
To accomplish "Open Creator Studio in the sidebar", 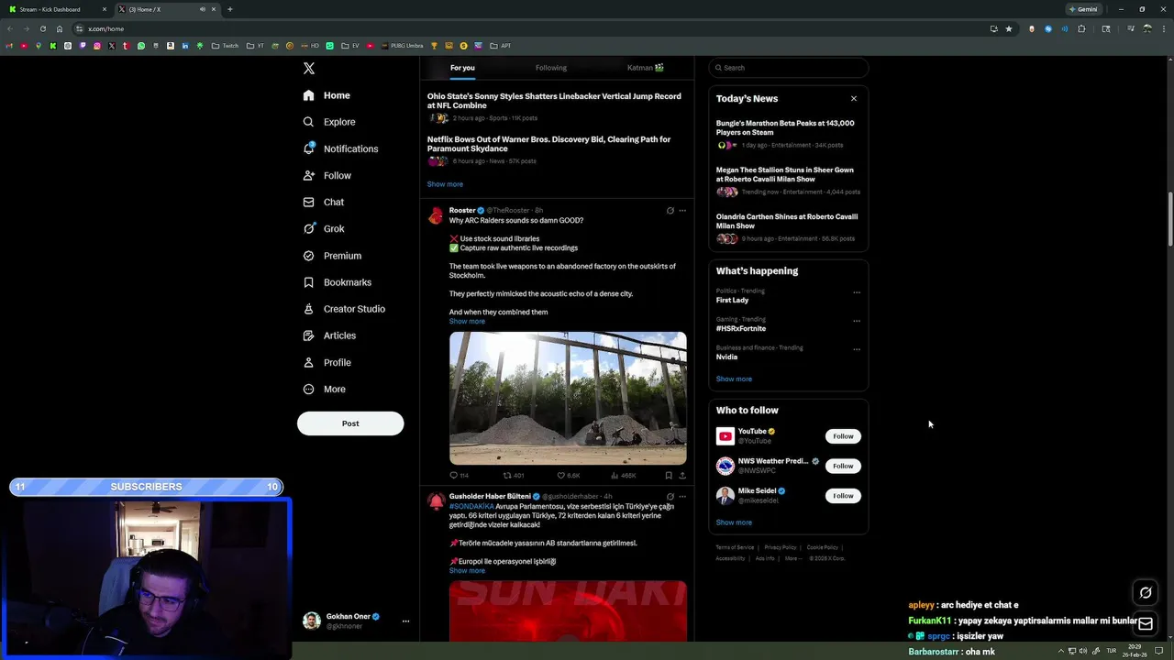I will pyautogui.click(x=344, y=309).
